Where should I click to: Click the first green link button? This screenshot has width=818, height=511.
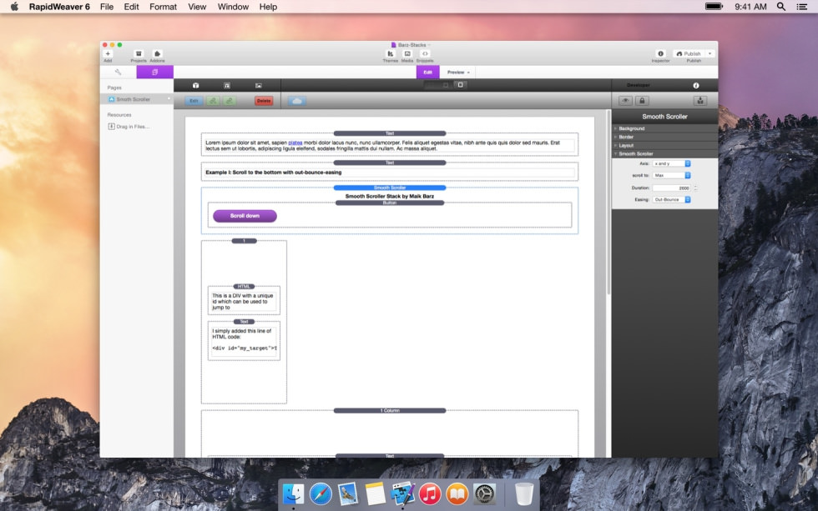[213, 101]
